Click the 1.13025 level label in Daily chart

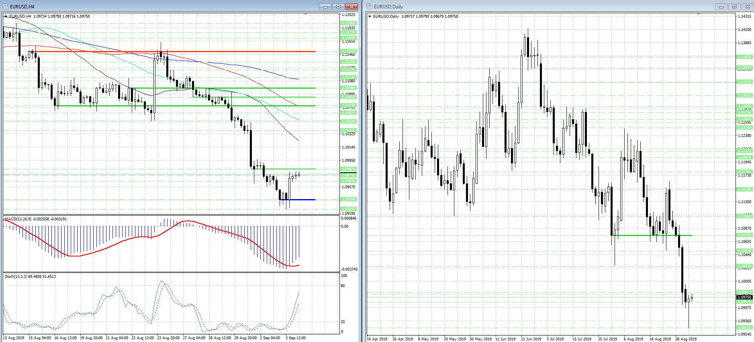[744, 96]
